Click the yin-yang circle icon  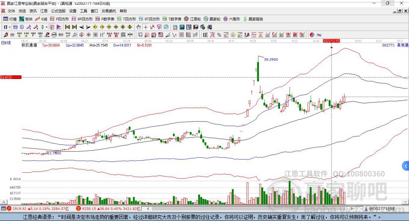tap(312, 35)
